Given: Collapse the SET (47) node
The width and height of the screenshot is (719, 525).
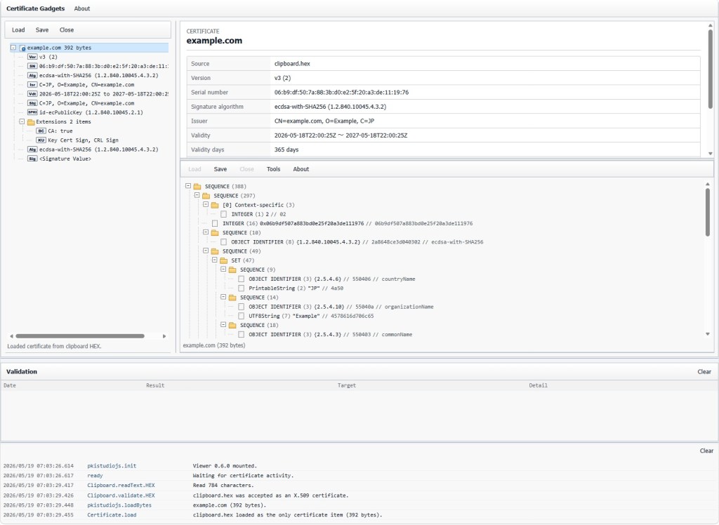Looking at the screenshot, I should (215, 260).
